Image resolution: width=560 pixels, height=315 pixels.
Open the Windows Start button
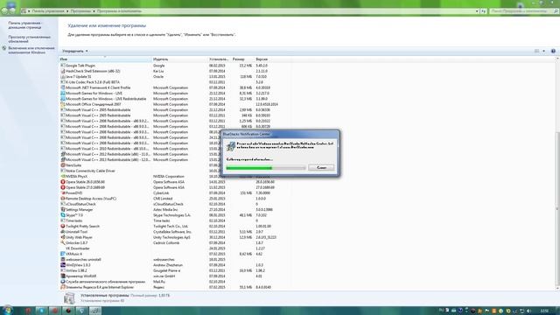click(x=7, y=311)
